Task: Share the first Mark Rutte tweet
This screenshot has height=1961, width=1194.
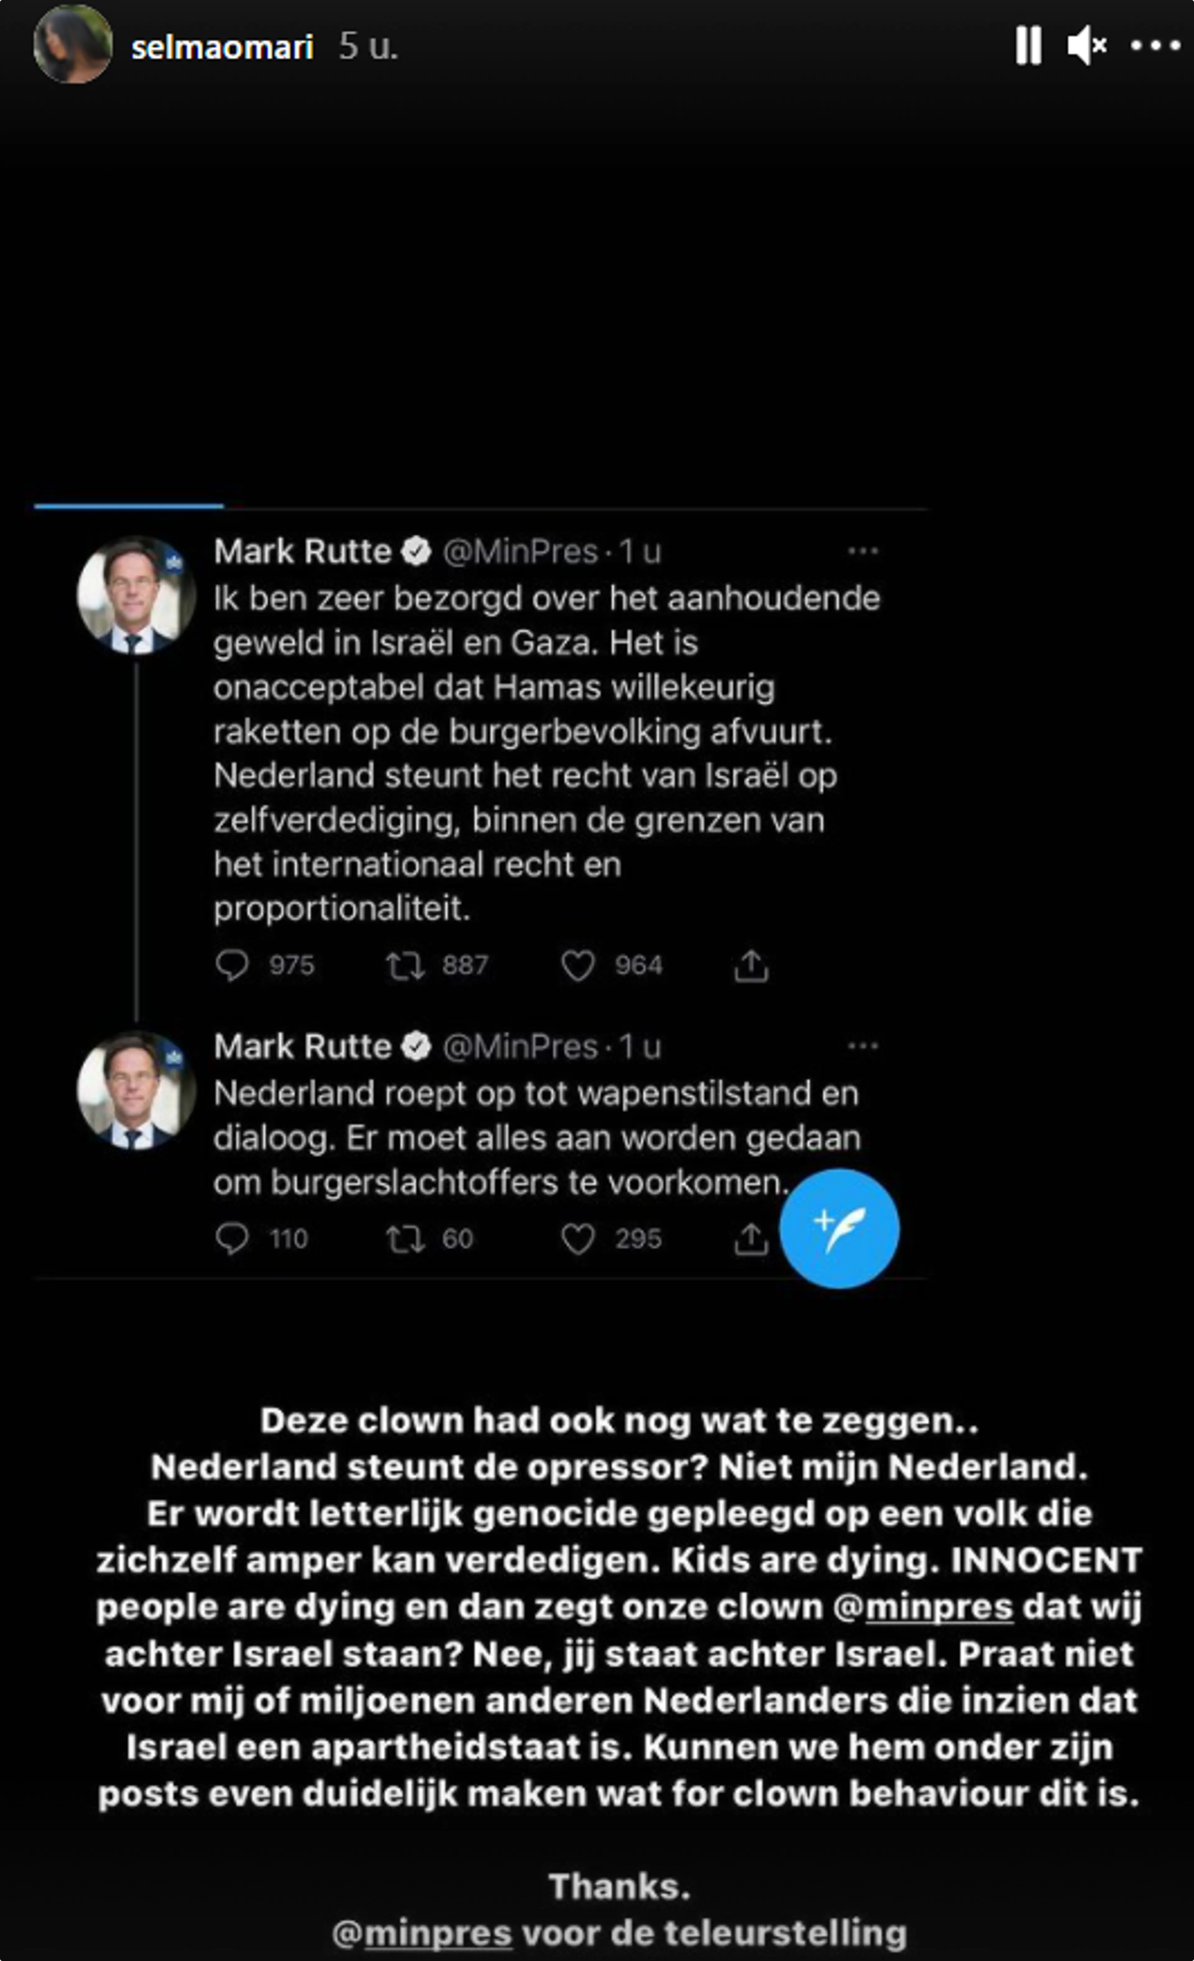Action: point(751,965)
